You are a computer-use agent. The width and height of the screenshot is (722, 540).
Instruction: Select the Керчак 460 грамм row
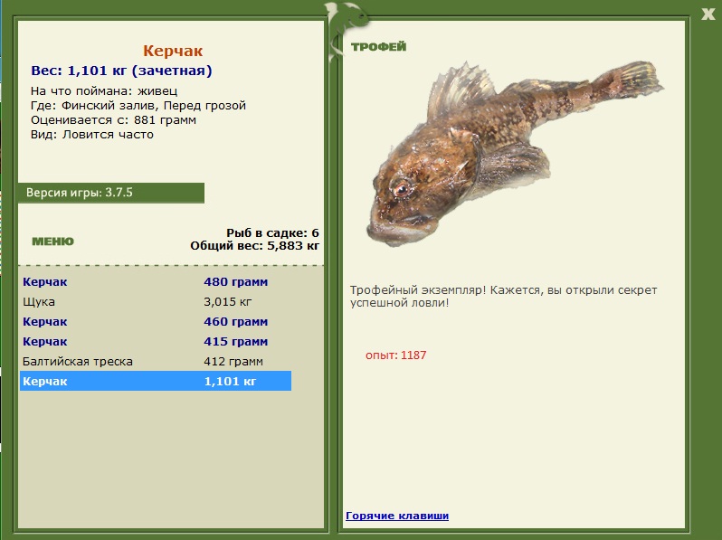click(x=156, y=321)
